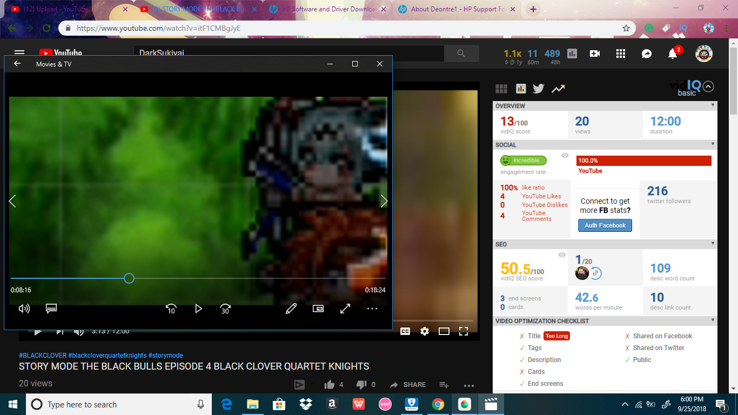Click the #blackcloverquartetknights hashtag link
Viewport: 738px width, 415px height.
click(x=108, y=356)
